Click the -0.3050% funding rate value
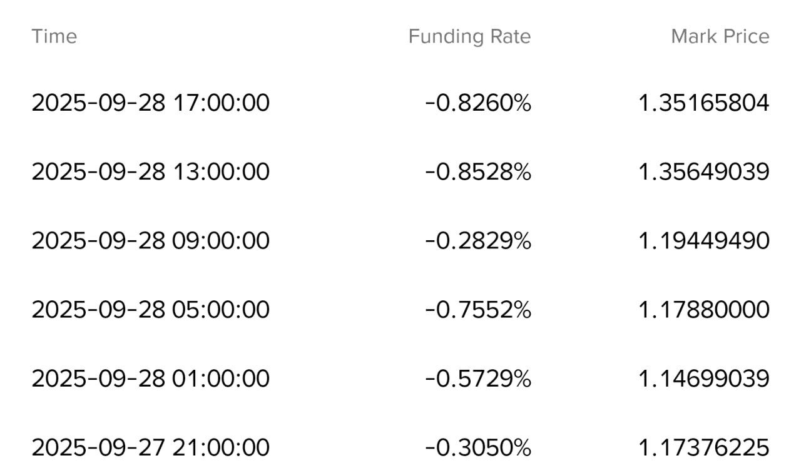801x468 pixels. pyautogui.click(x=478, y=447)
